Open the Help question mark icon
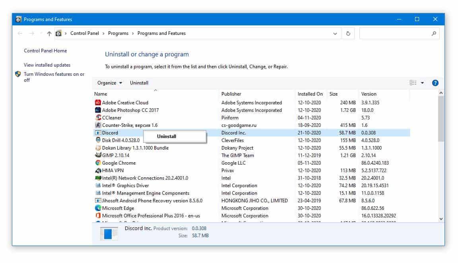Image resolution: width=458 pixels, height=263 pixels. click(435, 83)
